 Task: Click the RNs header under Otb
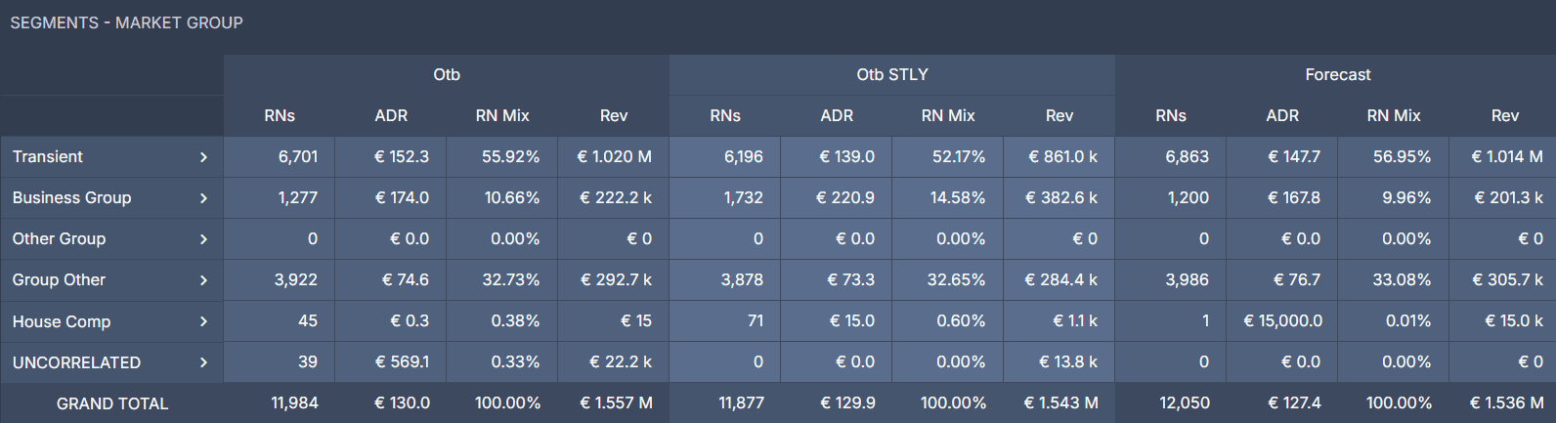(280, 116)
